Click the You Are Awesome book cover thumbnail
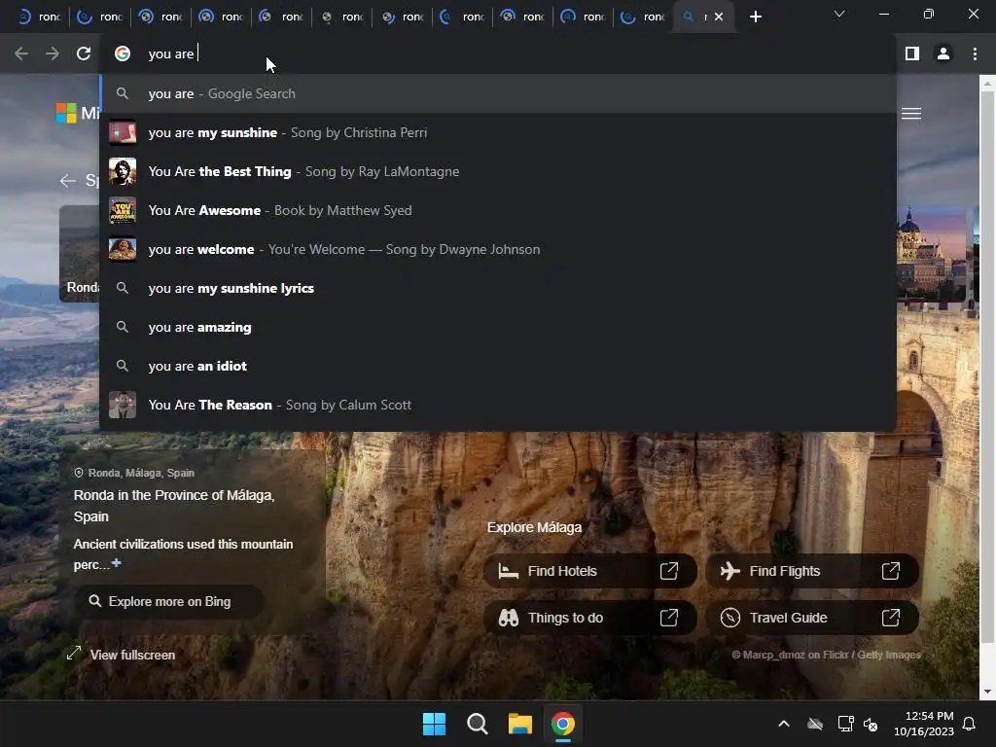 (123, 210)
